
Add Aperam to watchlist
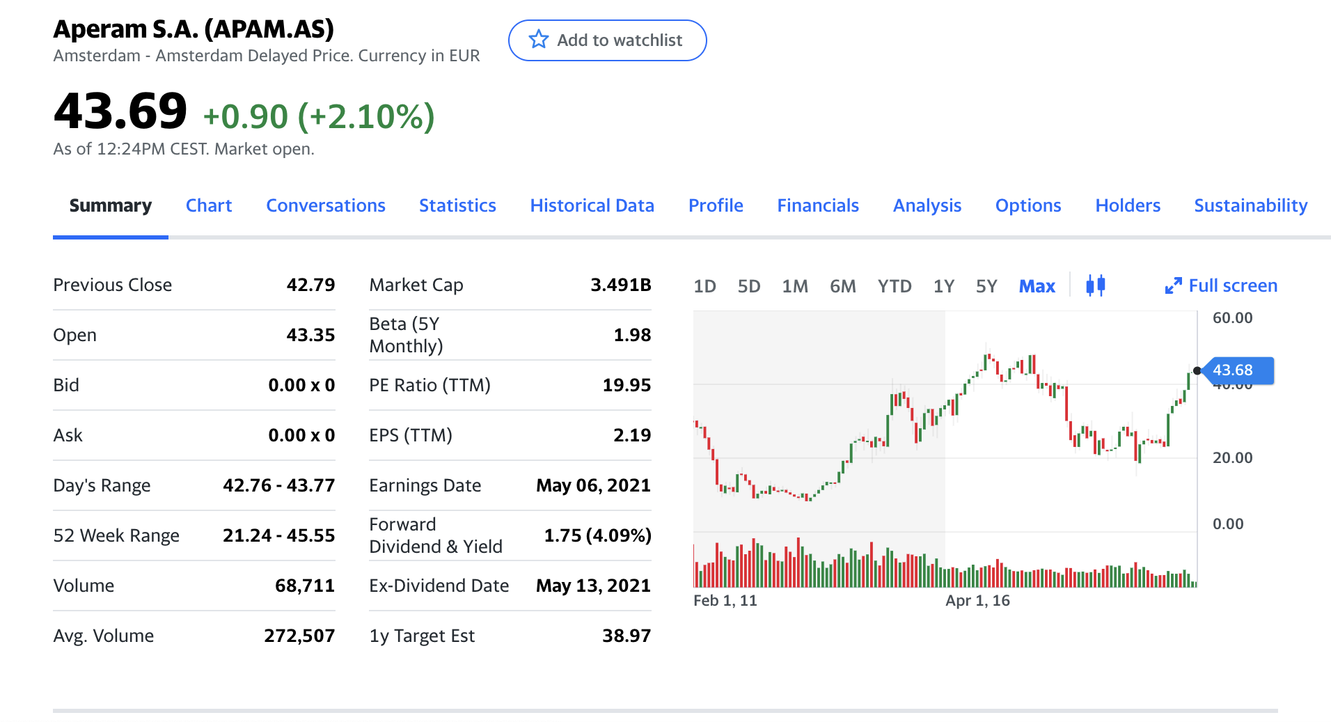click(608, 40)
